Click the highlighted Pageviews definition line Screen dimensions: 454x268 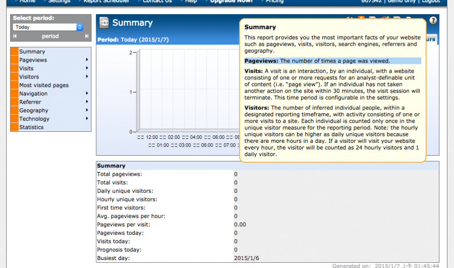tap(333, 61)
